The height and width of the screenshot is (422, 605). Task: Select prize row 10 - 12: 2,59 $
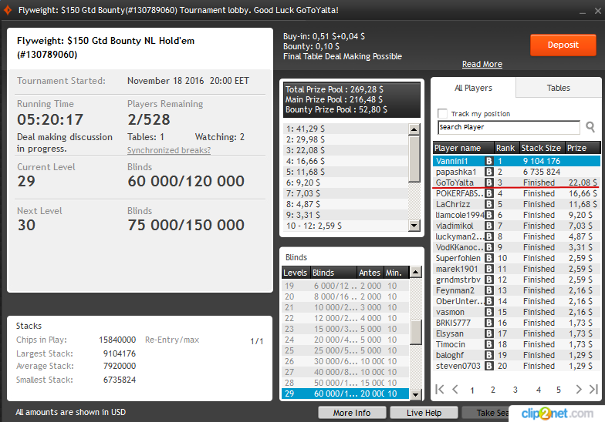tap(346, 226)
